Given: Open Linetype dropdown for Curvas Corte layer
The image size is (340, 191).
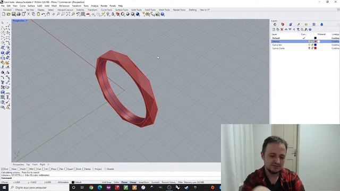Looking at the screenshot, I should coord(335,48).
